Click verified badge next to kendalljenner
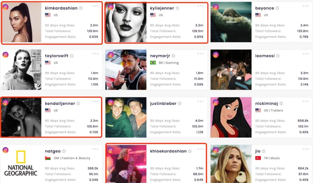 (78, 103)
